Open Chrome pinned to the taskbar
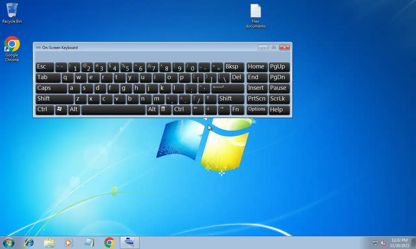 110,243
